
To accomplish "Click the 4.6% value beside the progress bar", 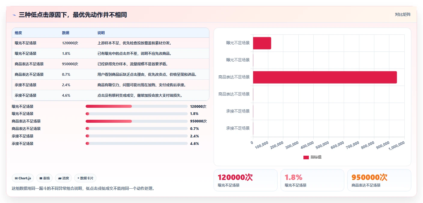I will coord(194,144).
